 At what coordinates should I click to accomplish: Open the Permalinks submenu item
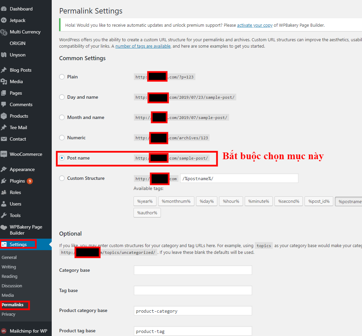13,305
